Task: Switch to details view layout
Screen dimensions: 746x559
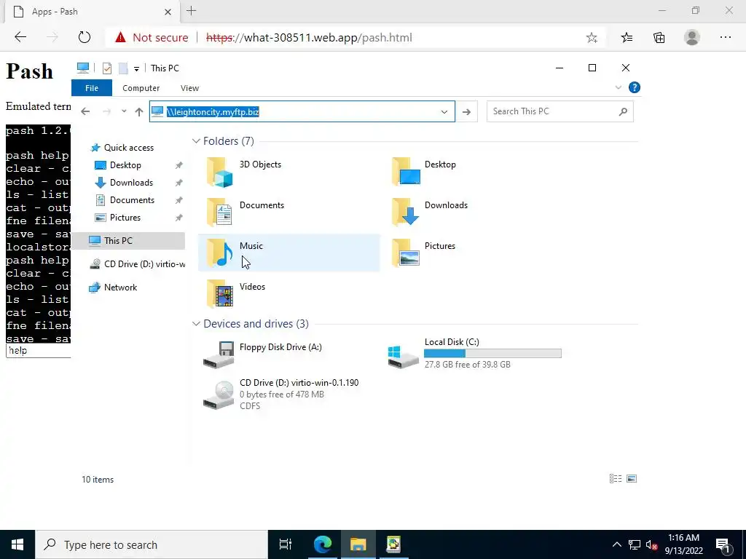Action: point(615,479)
